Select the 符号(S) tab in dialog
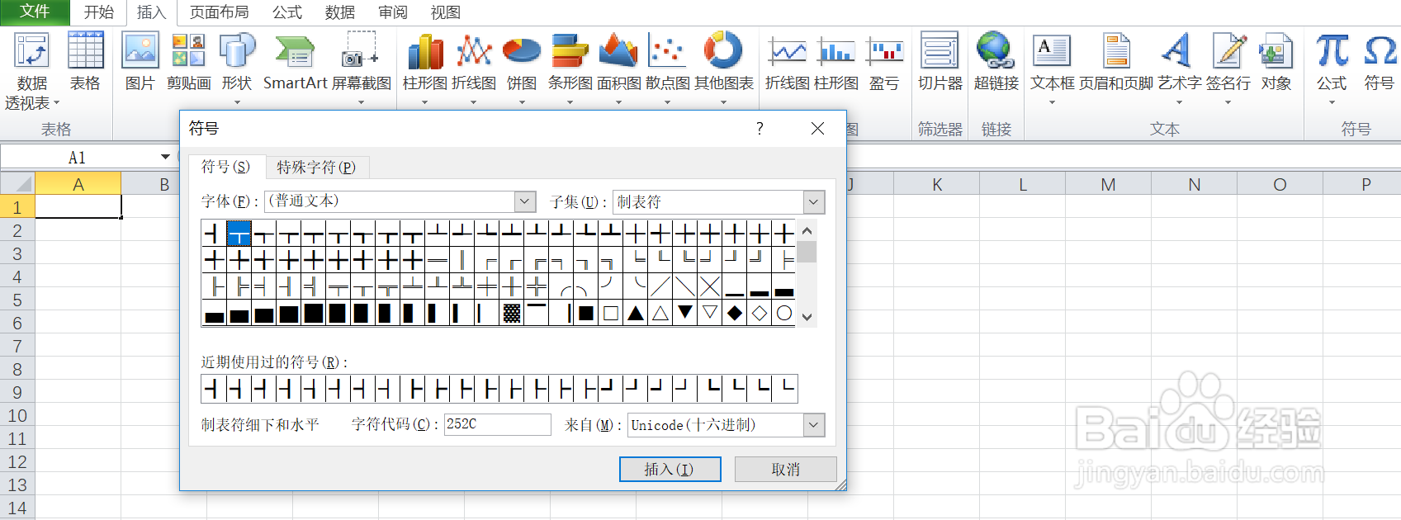 [225, 167]
